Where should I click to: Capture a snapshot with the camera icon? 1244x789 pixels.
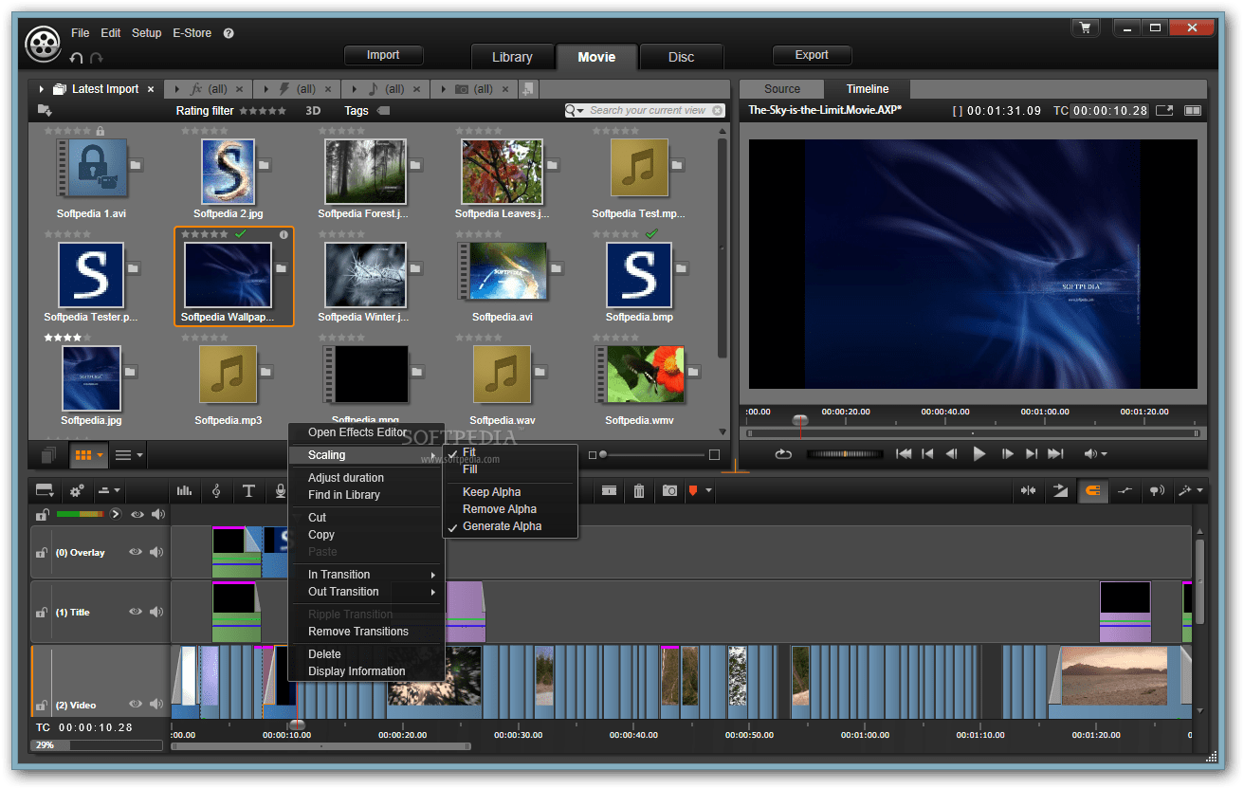click(x=669, y=491)
